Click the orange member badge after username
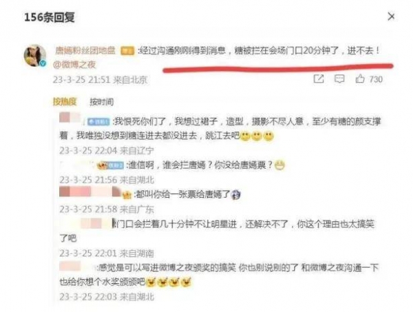413x312 pixels. [x=127, y=50]
